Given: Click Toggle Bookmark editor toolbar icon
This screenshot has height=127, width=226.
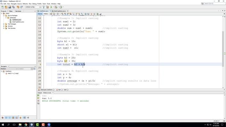Looking at the screenshot, I should tap(82, 14).
